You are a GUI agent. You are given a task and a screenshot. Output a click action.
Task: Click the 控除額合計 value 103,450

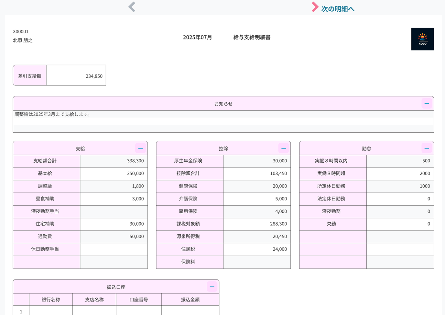click(x=278, y=173)
